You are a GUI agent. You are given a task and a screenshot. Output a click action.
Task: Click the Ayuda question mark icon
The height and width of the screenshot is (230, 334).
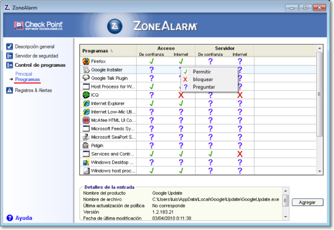(9, 218)
